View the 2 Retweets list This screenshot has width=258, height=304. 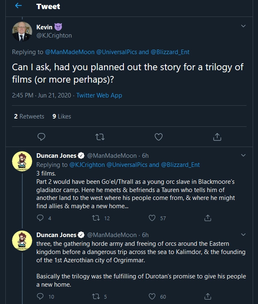tap(29, 116)
